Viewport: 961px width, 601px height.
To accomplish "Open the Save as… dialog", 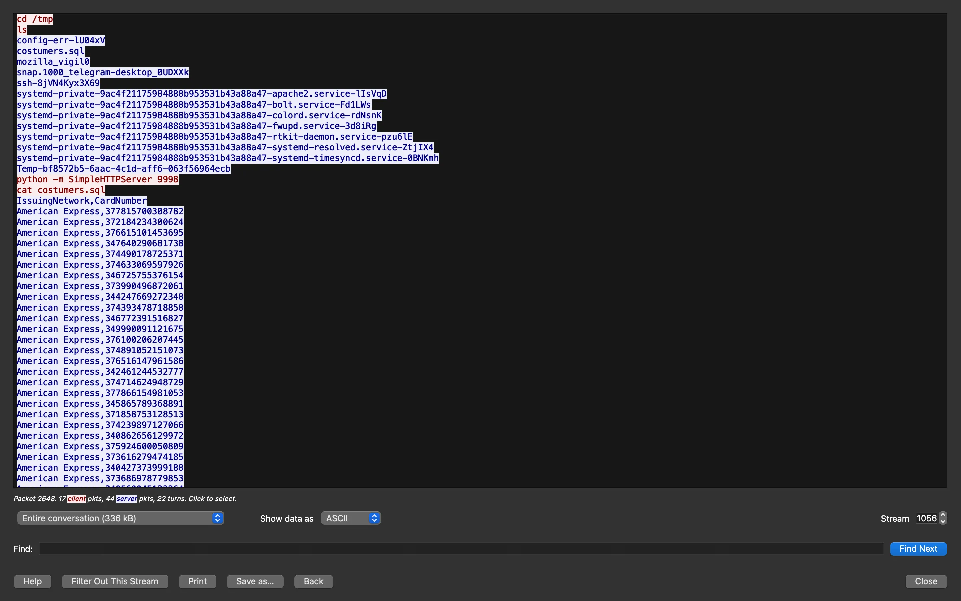I will (x=255, y=581).
